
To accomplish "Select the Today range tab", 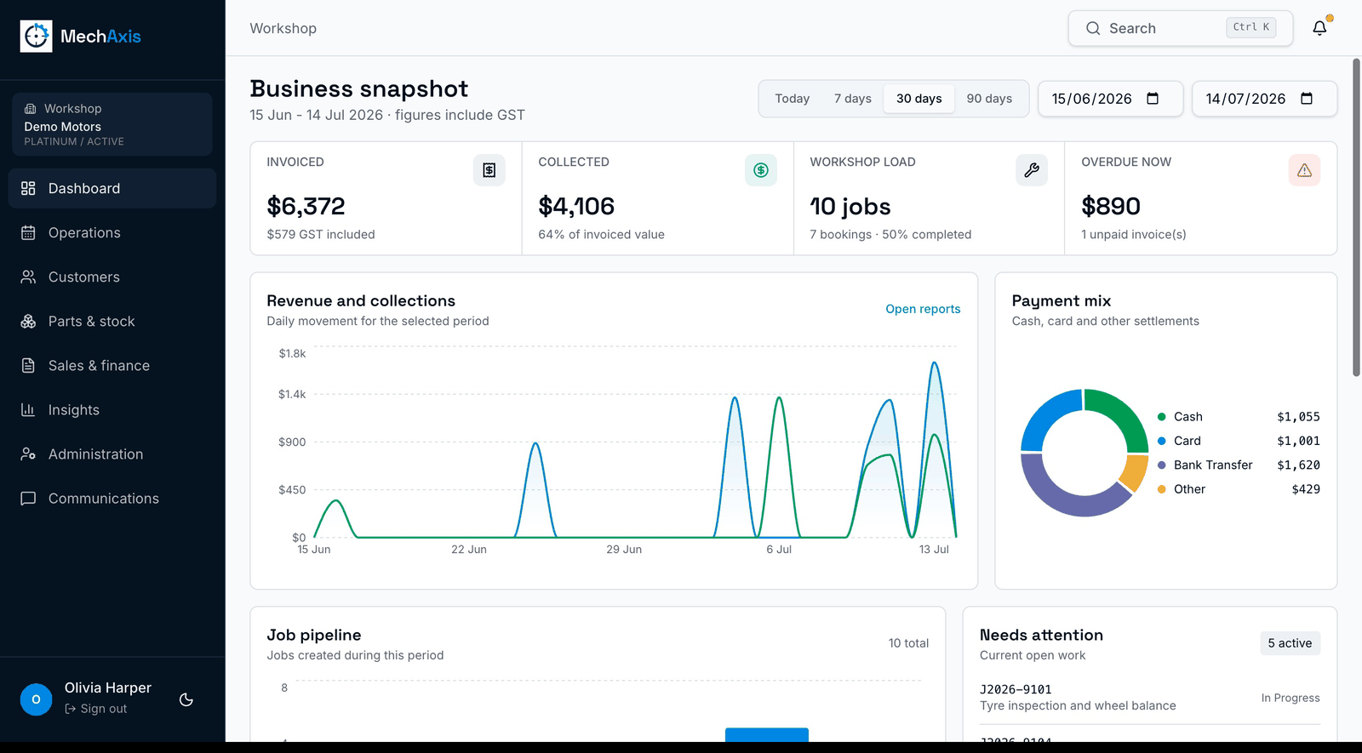I will point(793,99).
